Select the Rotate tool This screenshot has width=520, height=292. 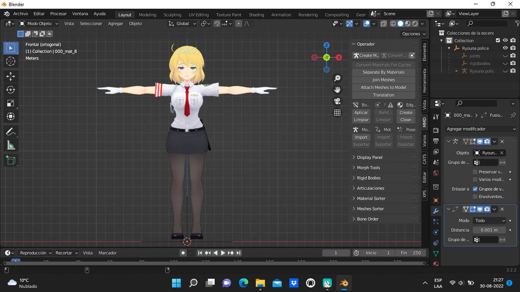[x=10, y=90]
